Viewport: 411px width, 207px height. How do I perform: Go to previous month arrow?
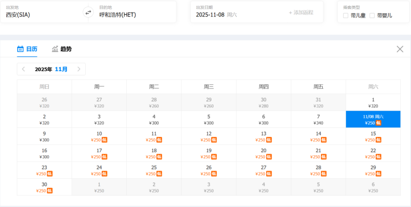click(24, 69)
